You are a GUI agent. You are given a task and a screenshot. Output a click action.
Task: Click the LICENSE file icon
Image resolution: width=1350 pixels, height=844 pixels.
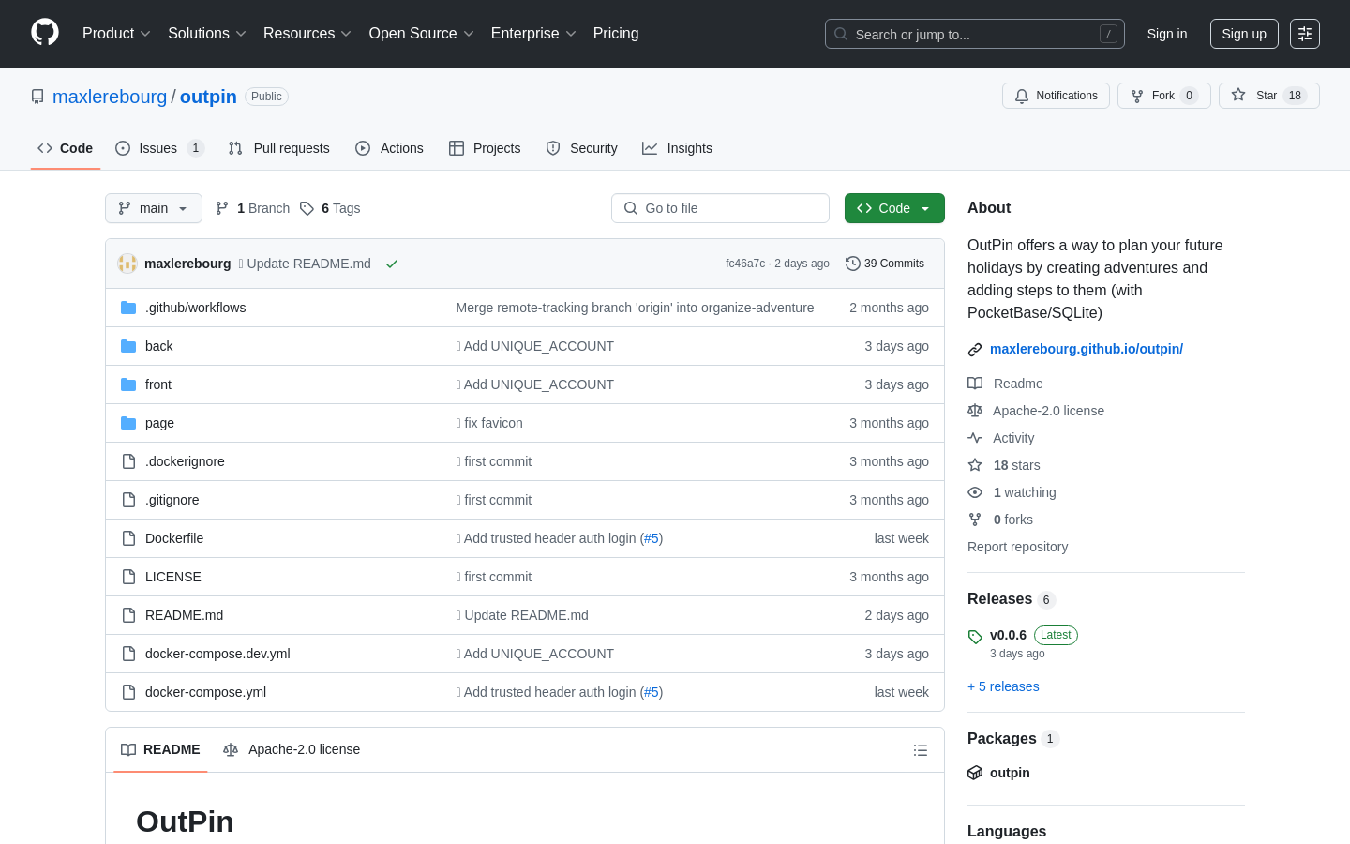click(x=128, y=577)
